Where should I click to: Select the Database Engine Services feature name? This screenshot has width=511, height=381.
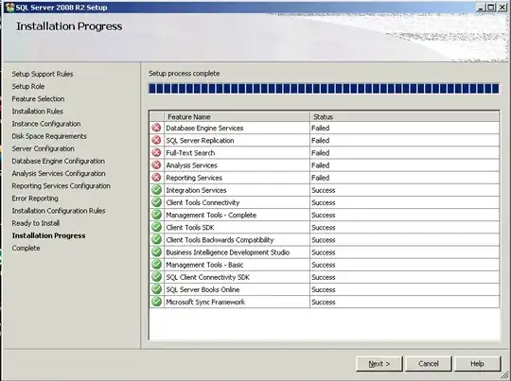[204, 128]
